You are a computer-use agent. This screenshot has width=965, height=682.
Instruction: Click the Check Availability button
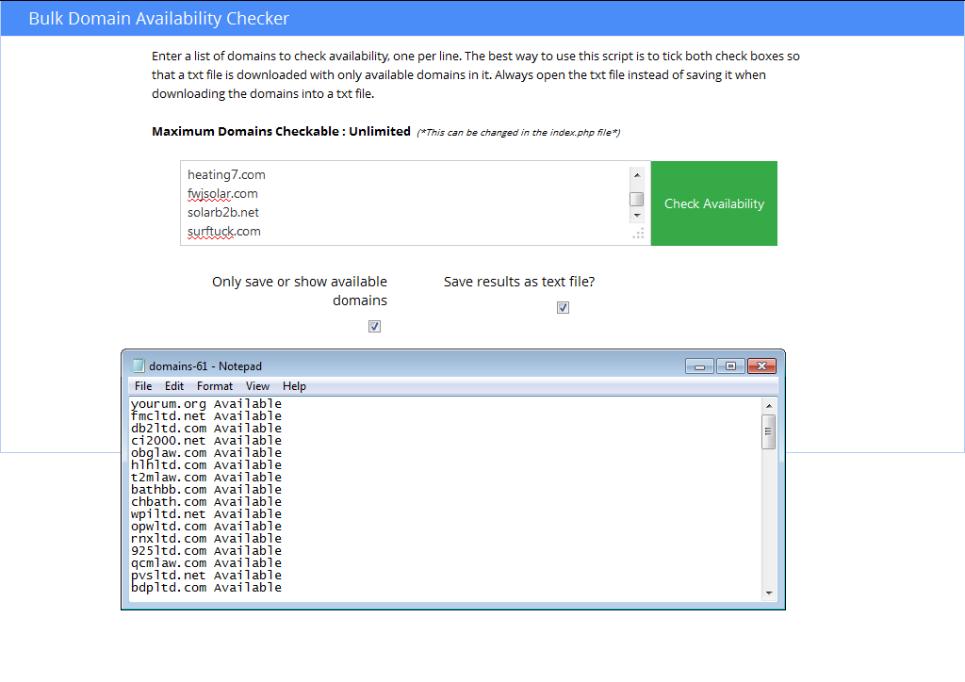(x=714, y=203)
